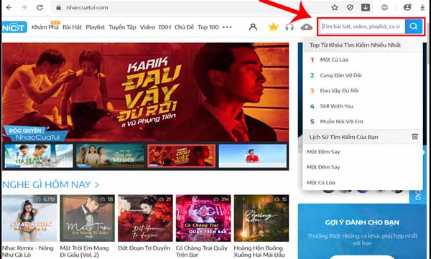
Task: Open Có Chàng Trai Quẩy Trên Bar cover
Action: 203,218
